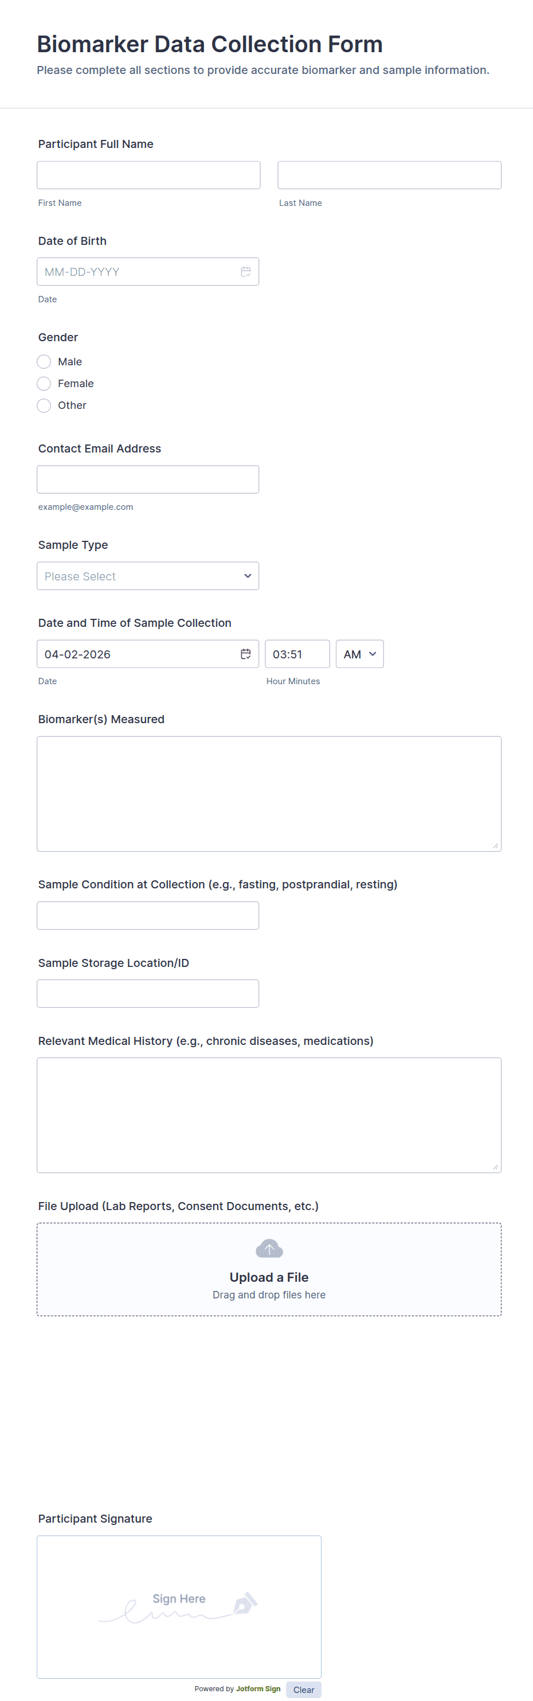This screenshot has height=1701, width=533.
Task: Choose the Other gender option
Action: click(44, 405)
